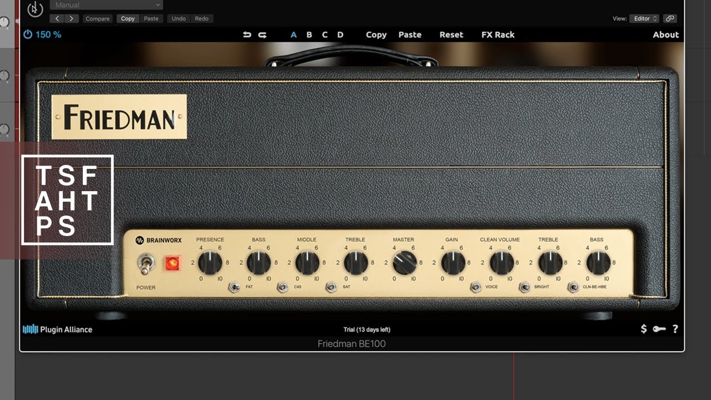Open the 150 % zoom scale setting
This screenshot has height=400, width=711.
pos(48,34)
